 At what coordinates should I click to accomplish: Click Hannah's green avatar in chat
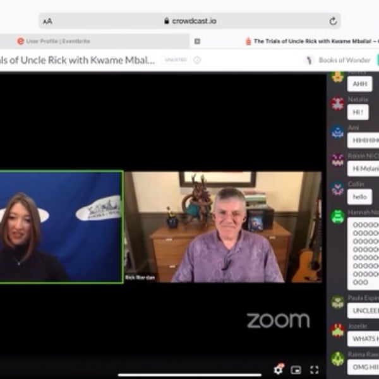[x=338, y=217]
